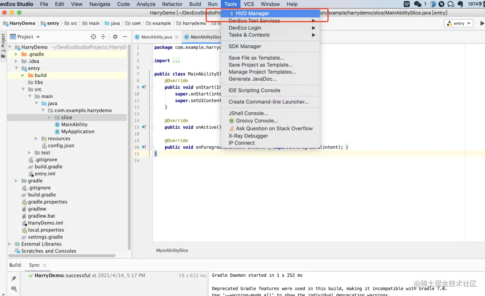Select MainAbility class in tree

click(74, 125)
